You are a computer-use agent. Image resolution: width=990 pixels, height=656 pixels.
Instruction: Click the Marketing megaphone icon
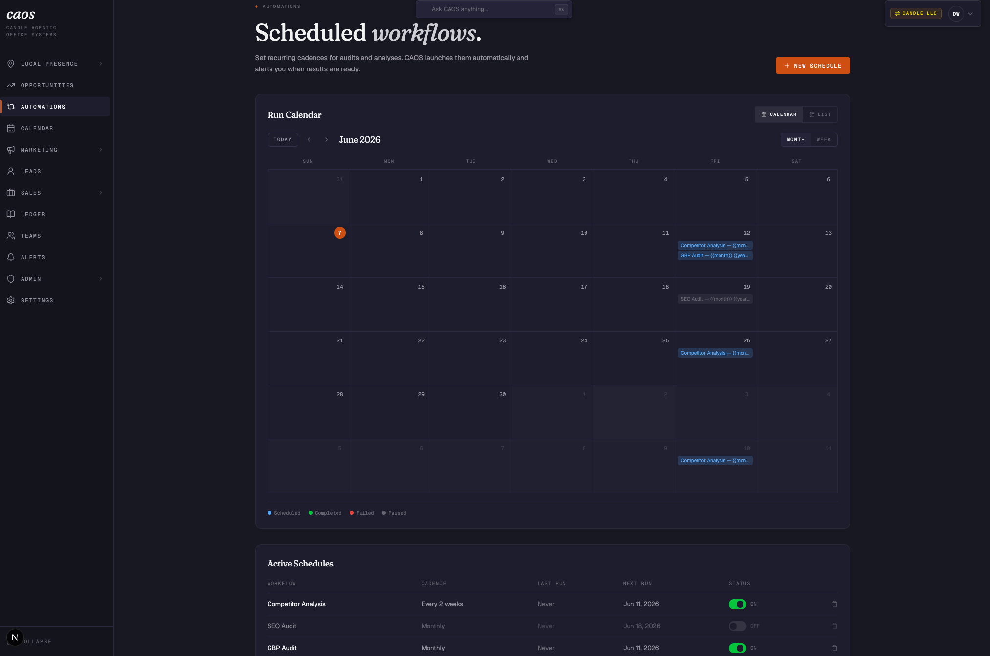point(11,150)
